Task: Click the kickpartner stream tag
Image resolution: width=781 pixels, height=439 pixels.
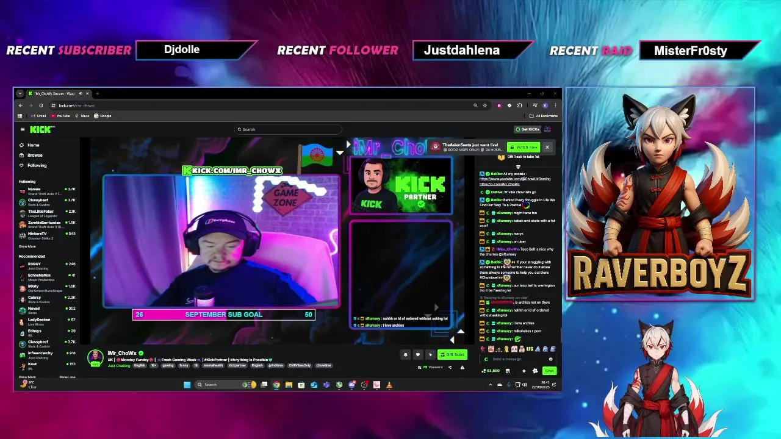Action: [x=237, y=365]
